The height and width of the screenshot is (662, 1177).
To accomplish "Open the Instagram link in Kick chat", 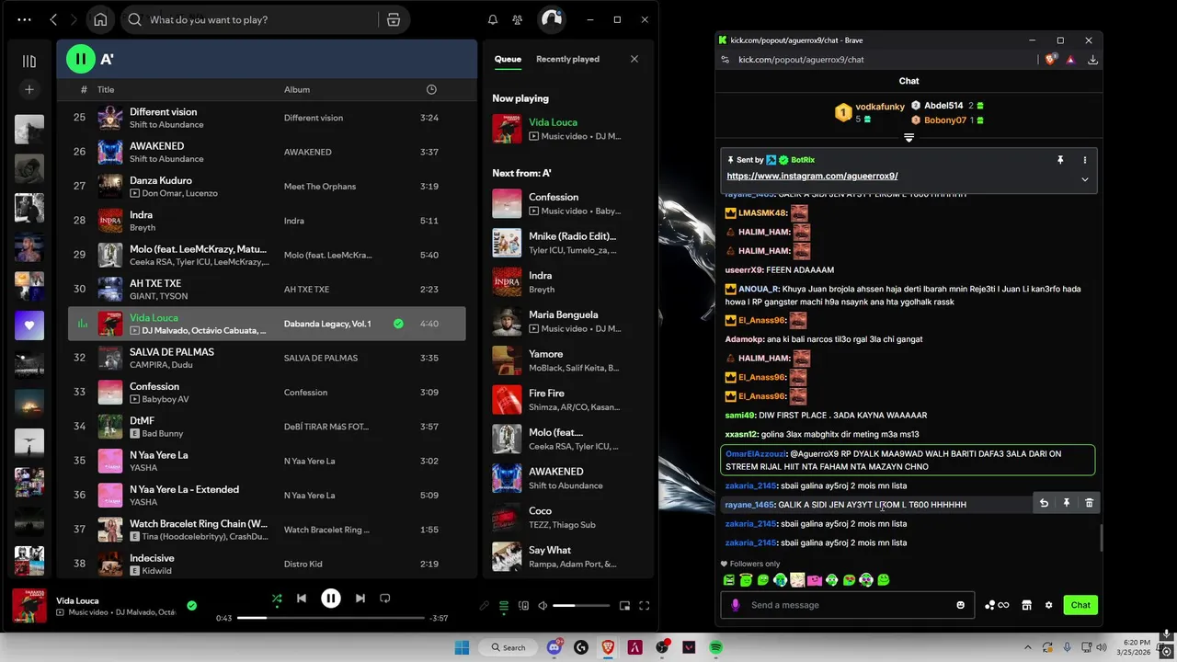I will 812,176.
